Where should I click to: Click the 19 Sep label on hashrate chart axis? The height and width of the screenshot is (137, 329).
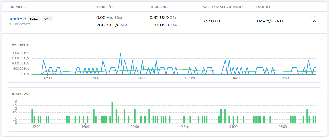tap(189, 78)
